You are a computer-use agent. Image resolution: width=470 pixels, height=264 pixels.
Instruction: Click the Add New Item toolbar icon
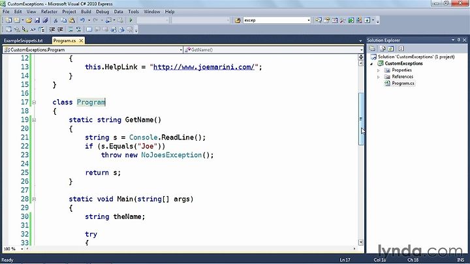[x=17, y=20]
